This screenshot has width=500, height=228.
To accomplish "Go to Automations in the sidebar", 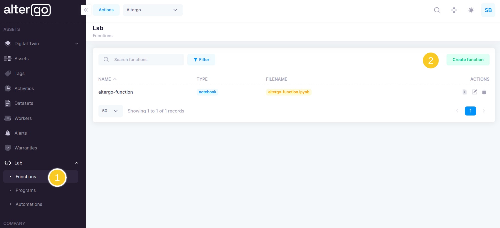I will (x=29, y=204).
